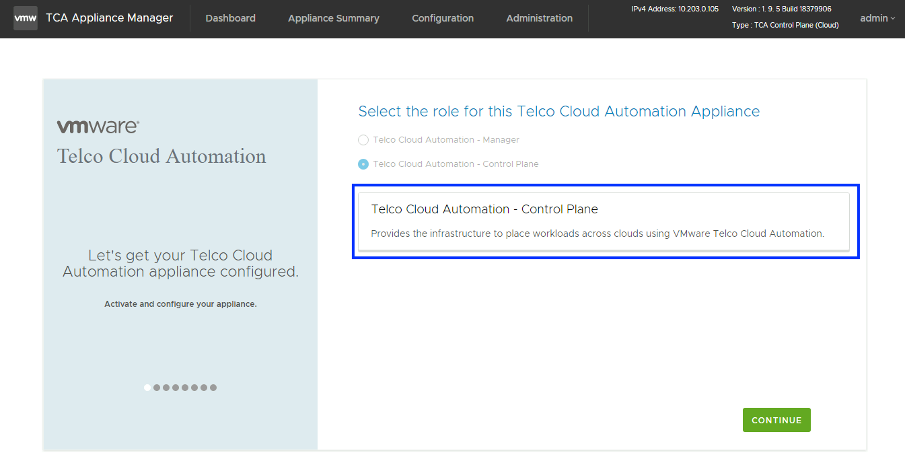The height and width of the screenshot is (463, 905).
Task: Click the Version build number text
Action: (781, 9)
